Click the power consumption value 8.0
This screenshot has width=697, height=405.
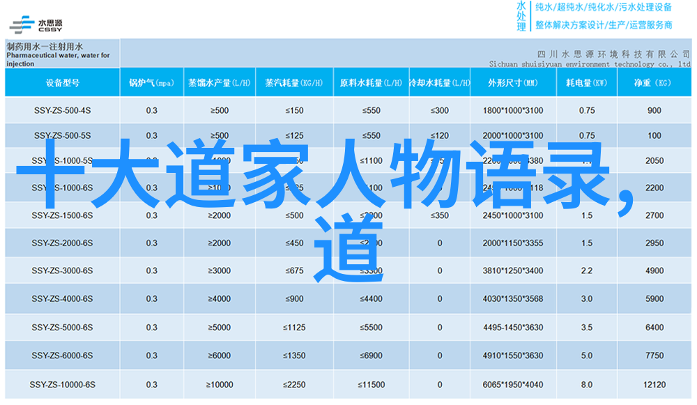(587, 385)
